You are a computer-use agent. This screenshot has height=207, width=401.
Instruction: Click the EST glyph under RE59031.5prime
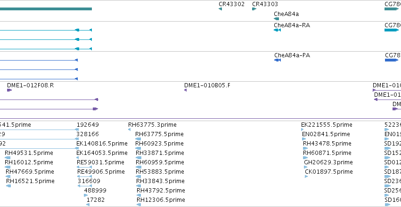84,167
